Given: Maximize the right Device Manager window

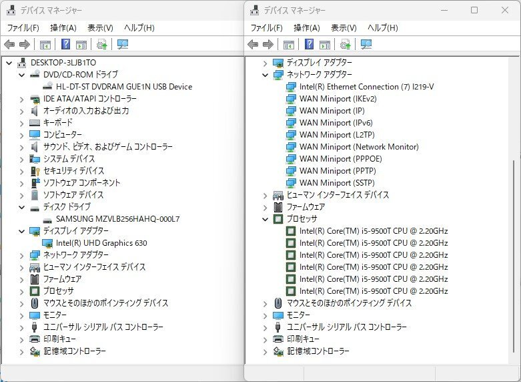Looking at the screenshot, I should [x=474, y=10].
